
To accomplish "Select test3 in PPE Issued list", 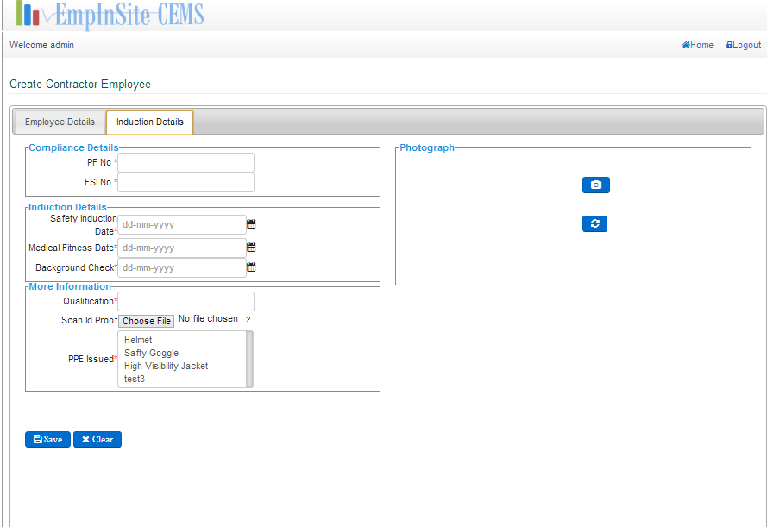I will 182,379.
